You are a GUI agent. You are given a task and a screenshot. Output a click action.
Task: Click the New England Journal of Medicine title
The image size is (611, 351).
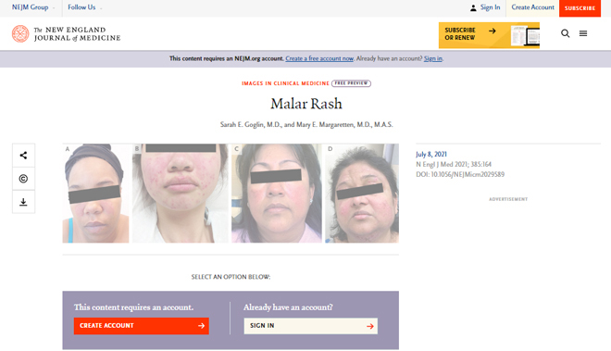[x=77, y=34]
